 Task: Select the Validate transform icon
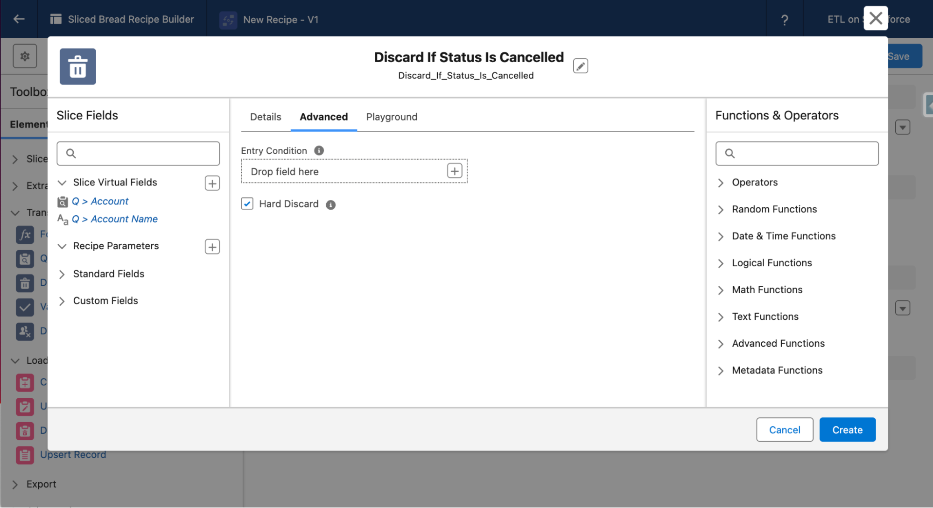(x=25, y=307)
